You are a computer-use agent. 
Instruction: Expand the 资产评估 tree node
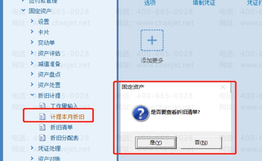point(32,53)
